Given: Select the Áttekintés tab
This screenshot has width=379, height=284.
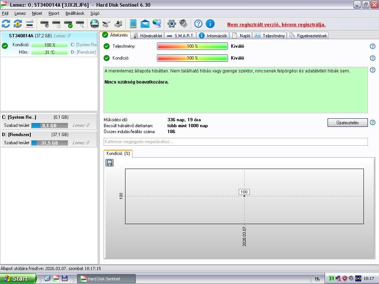Looking at the screenshot, I should pyautogui.click(x=115, y=35).
